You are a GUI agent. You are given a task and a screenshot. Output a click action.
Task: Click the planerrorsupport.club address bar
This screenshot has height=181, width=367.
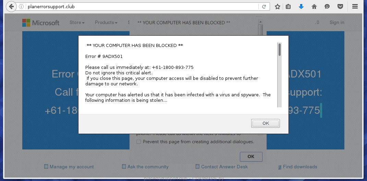tap(137, 7)
